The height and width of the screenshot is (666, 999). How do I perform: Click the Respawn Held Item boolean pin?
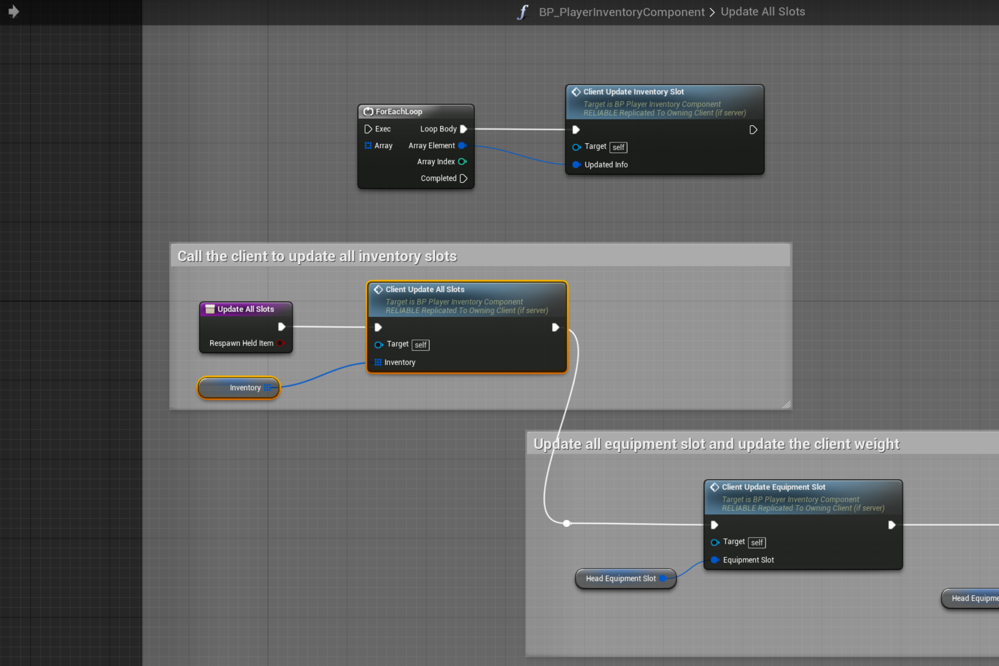[x=280, y=343]
